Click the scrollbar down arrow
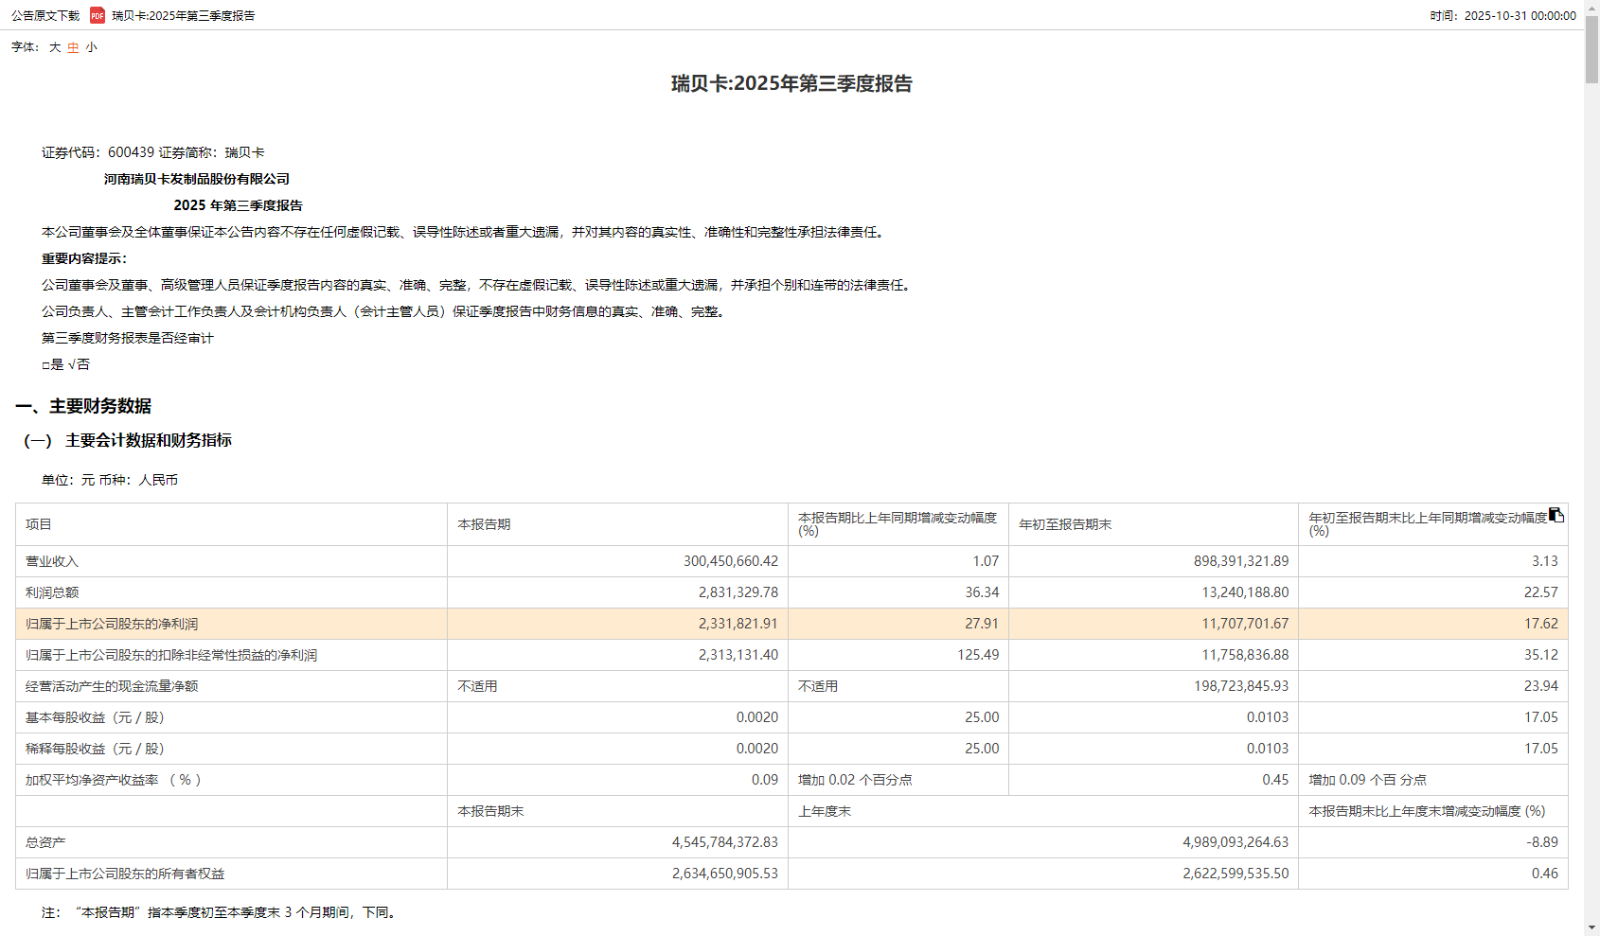The width and height of the screenshot is (1600, 936). [1591, 928]
